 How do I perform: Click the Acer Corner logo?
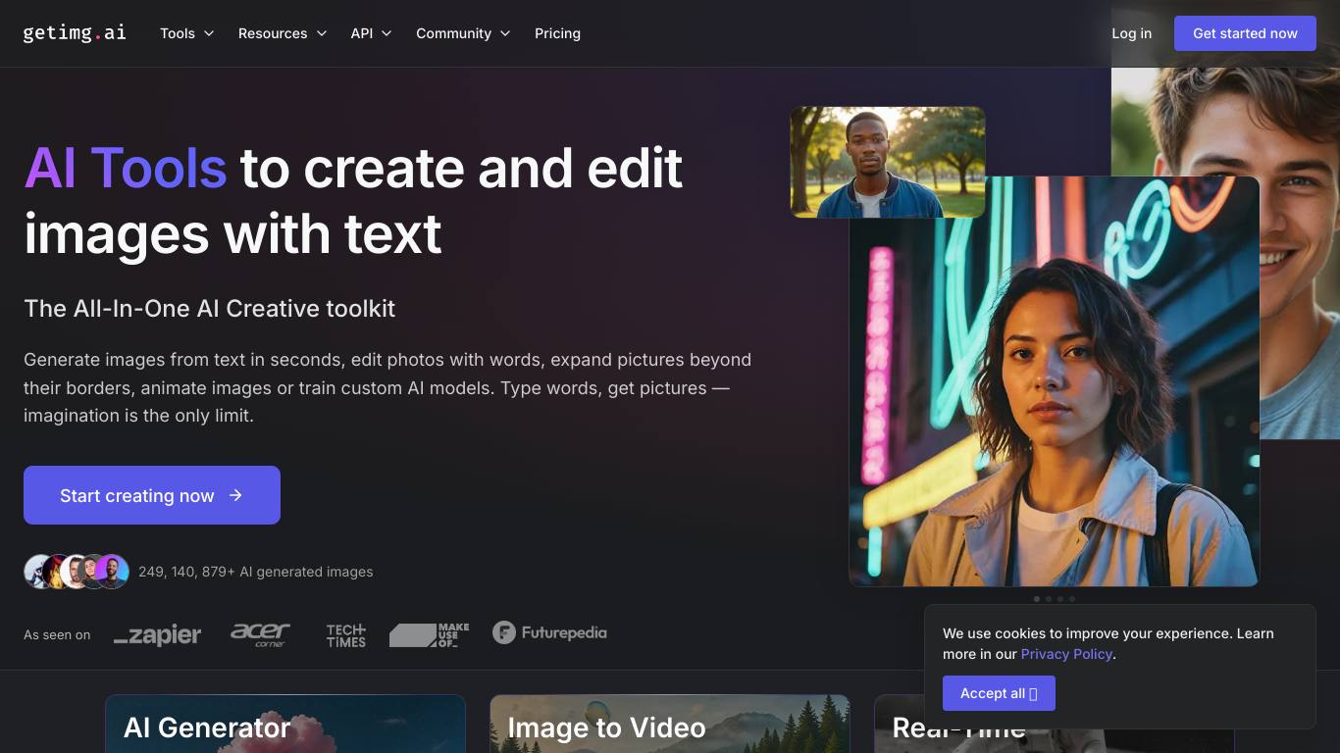(x=260, y=634)
